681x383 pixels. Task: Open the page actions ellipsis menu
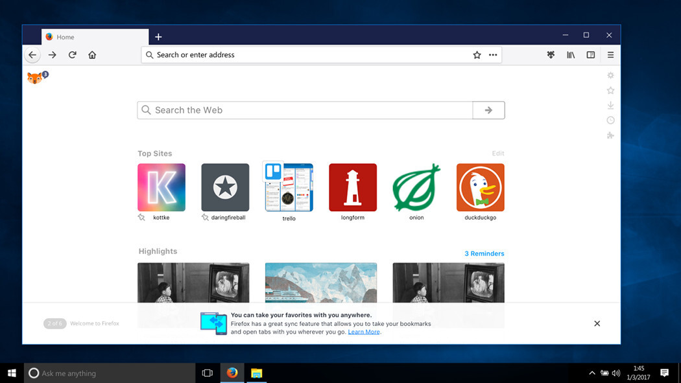tap(493, 54)
